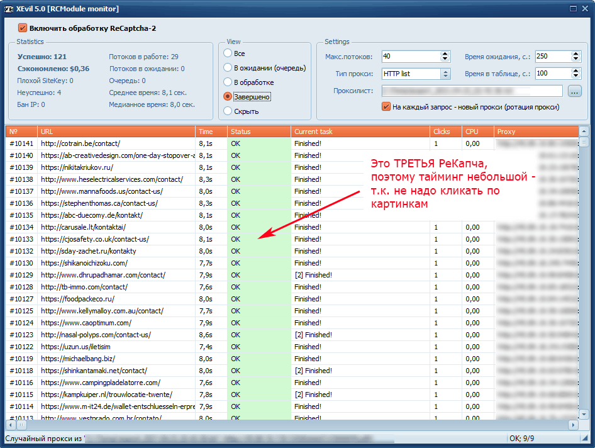
Task: Decrease wait time value with down arrow
Action: tap(576, 59)
